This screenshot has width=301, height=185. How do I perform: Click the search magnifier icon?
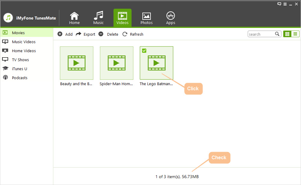tap(277, 34)
